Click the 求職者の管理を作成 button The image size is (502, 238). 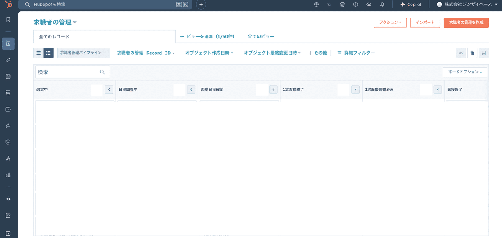click(x=466, y=23)
